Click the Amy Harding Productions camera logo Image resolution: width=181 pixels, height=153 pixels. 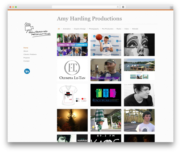tap(37, 30)
